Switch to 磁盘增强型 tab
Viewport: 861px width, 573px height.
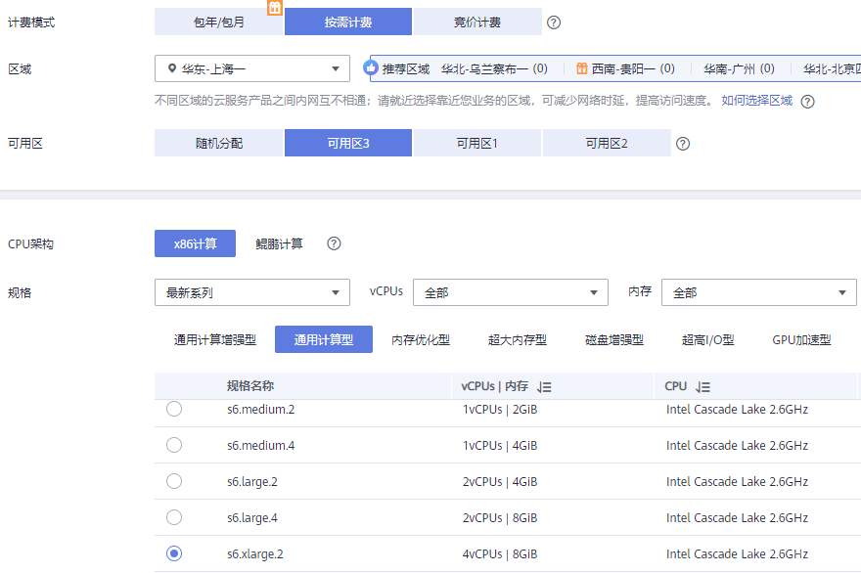click(x=613, y=339)
